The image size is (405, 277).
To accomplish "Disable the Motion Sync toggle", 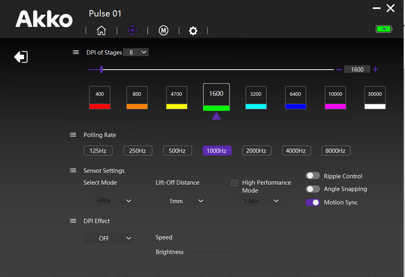I will [x=313, y=202].
